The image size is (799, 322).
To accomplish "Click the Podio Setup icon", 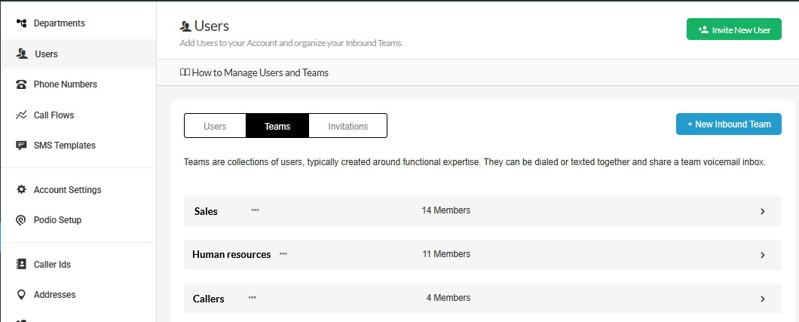I will point(21,220).
